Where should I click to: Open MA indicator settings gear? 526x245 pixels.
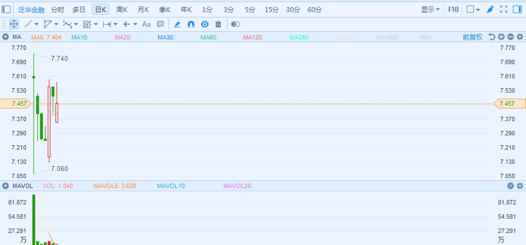(x=519, y=37)
